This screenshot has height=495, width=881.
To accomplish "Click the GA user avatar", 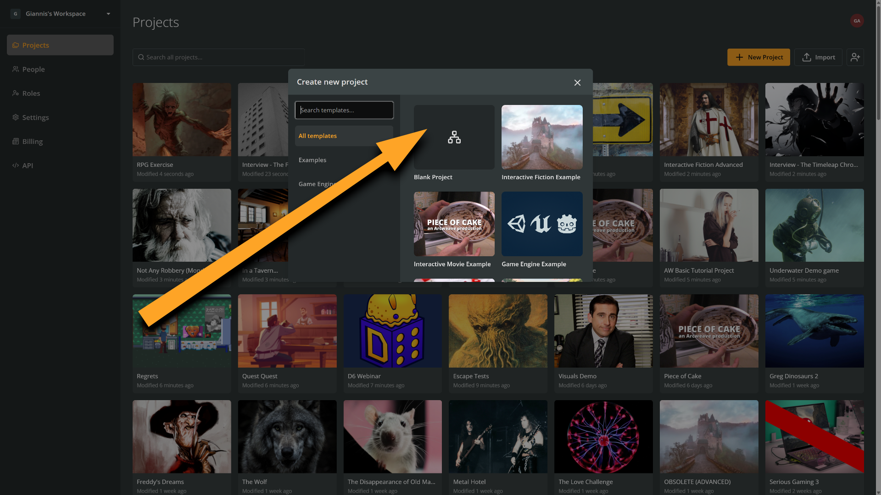I will tap(857, 21).
